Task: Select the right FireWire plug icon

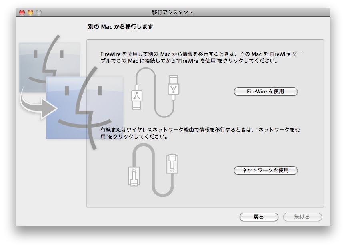Action: (172, 87)
